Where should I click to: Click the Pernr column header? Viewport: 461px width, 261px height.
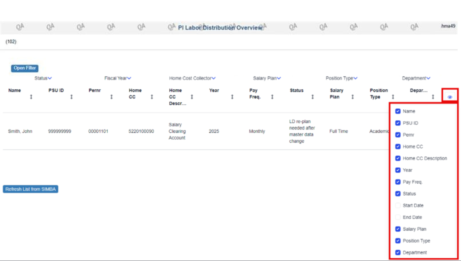coord(95,90)
